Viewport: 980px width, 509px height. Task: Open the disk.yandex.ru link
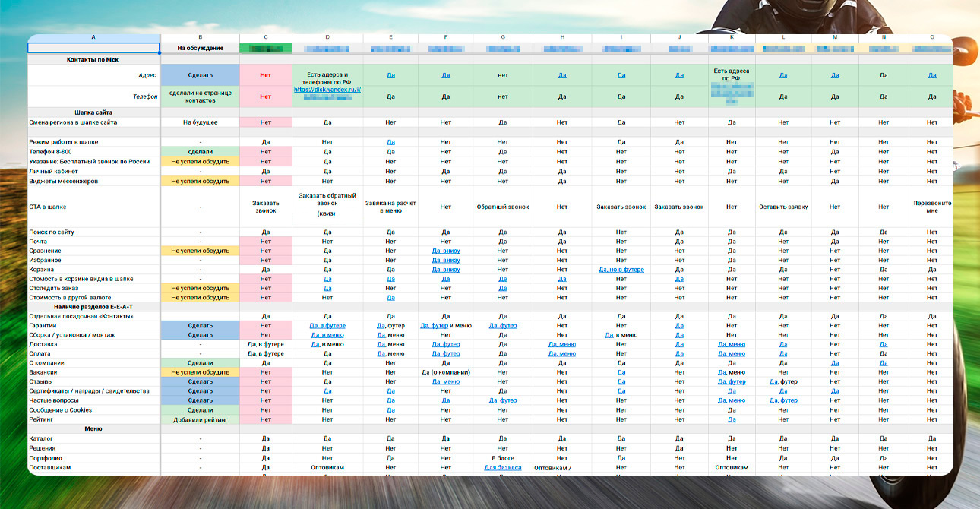327,89
